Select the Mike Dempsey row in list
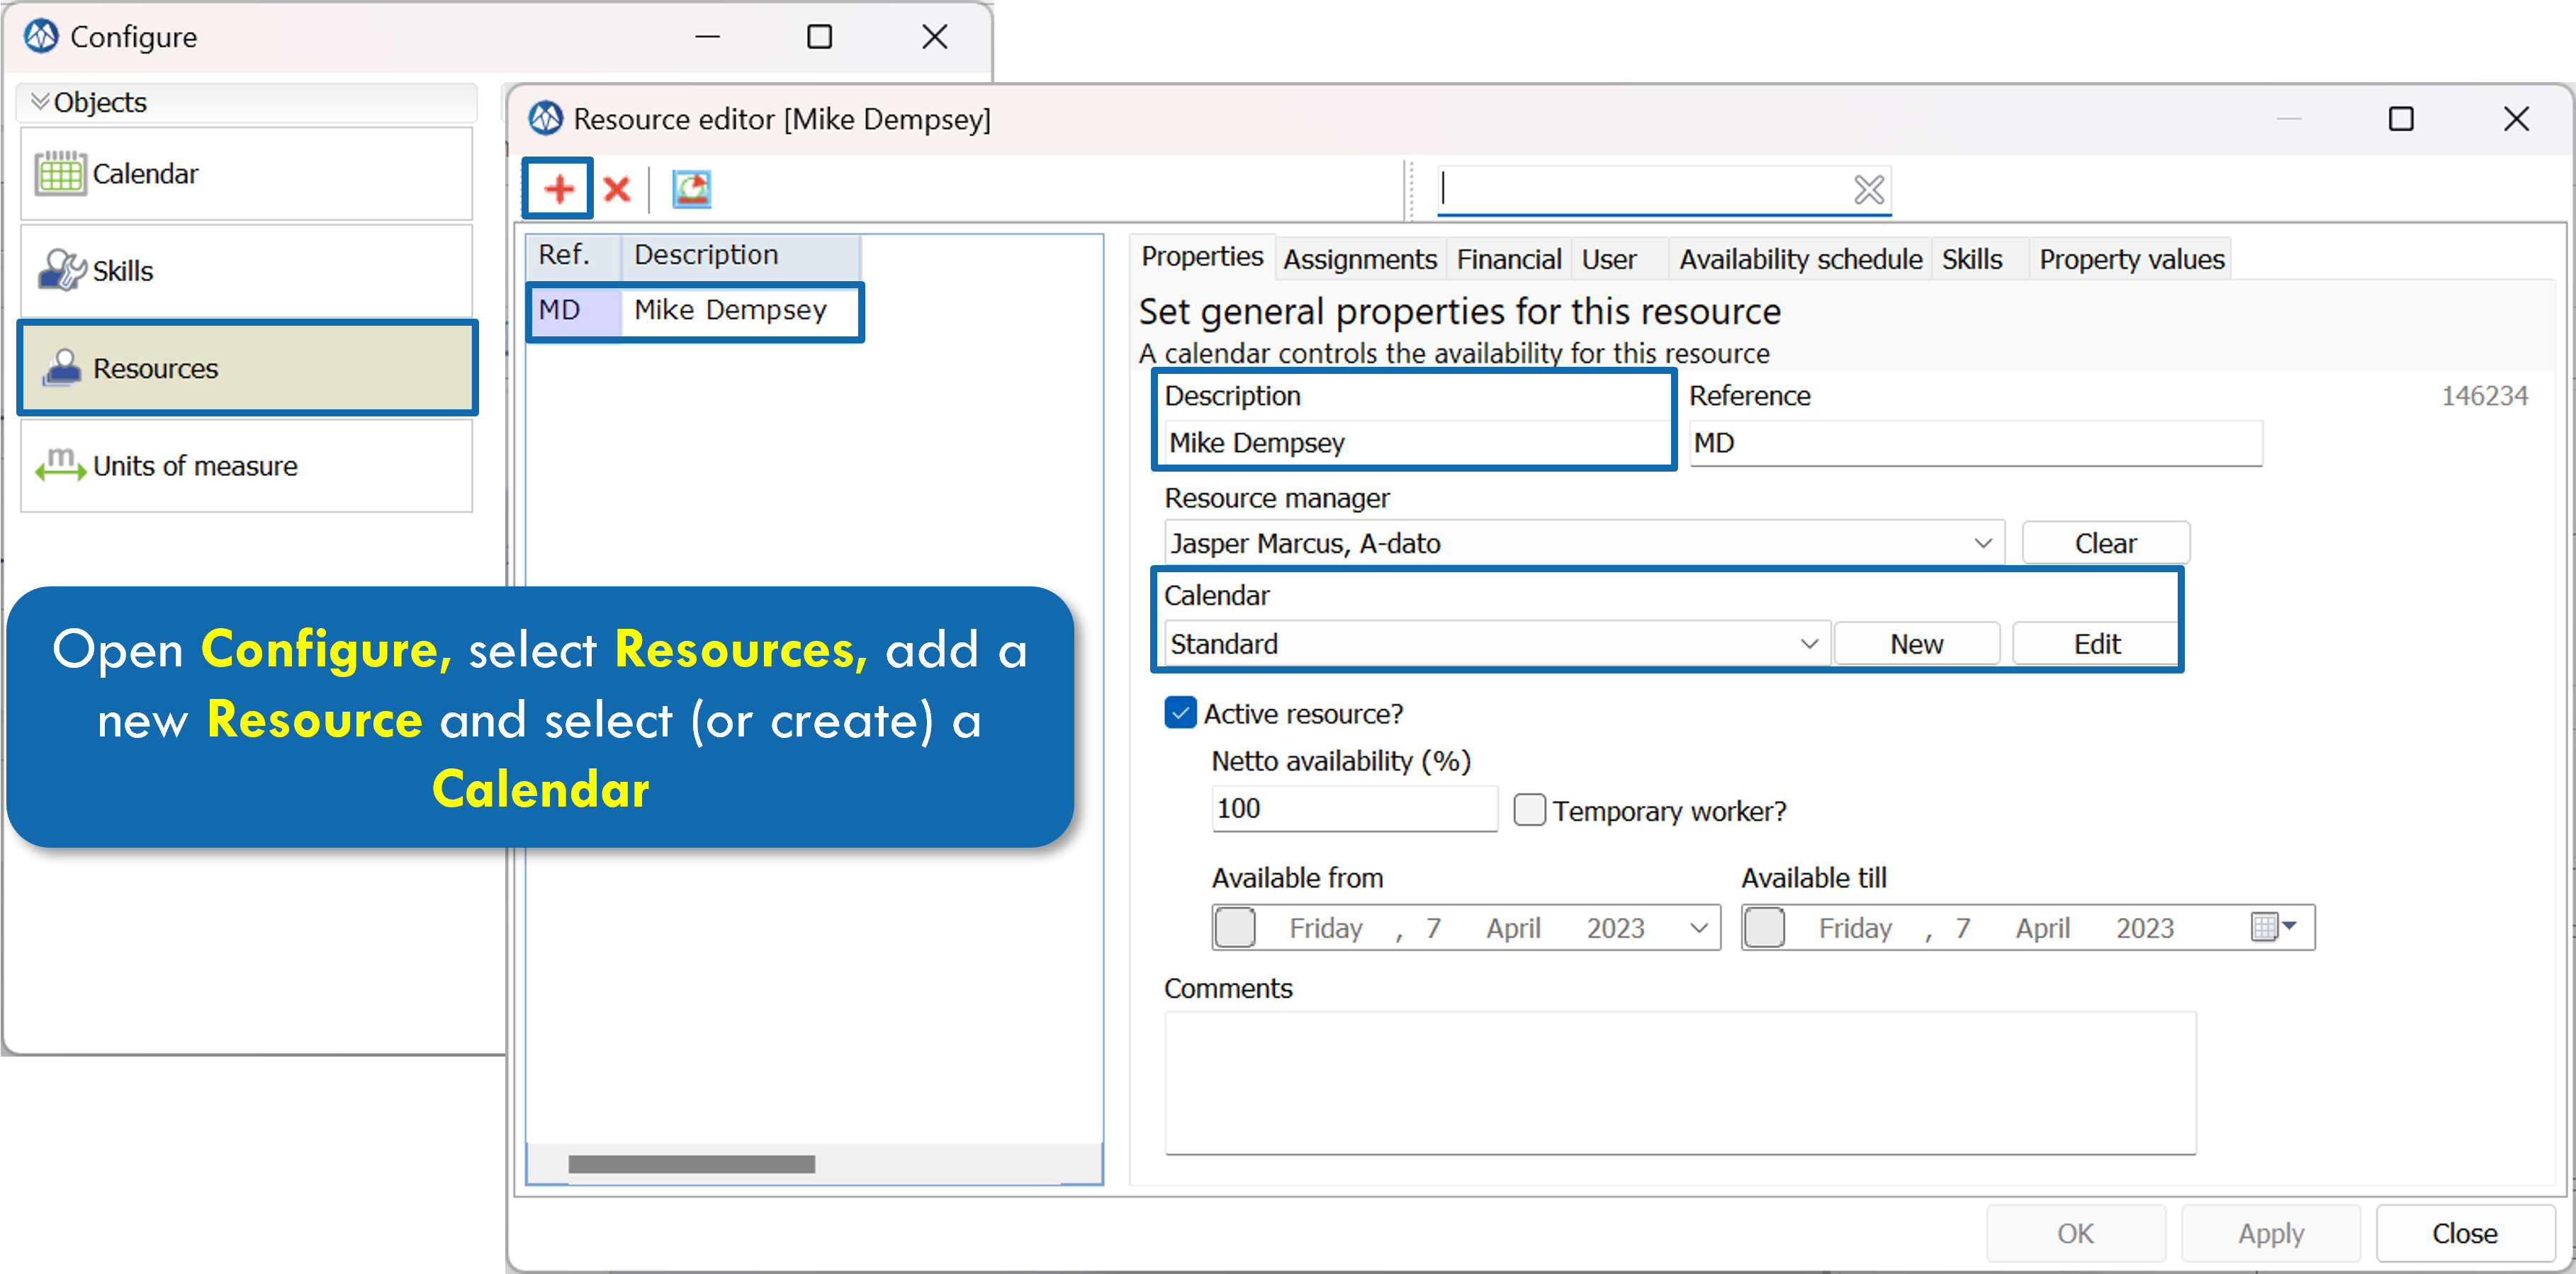The height and width of the screenshot is (1274, 2576). (695, 311)
